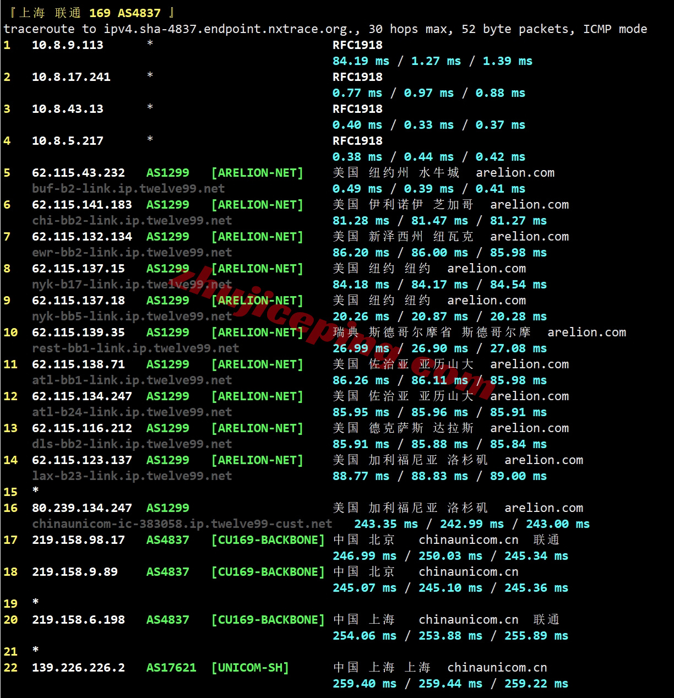
Task: Click the [UNICOM-SH] network tag
Action: click(x=250, y=668)
